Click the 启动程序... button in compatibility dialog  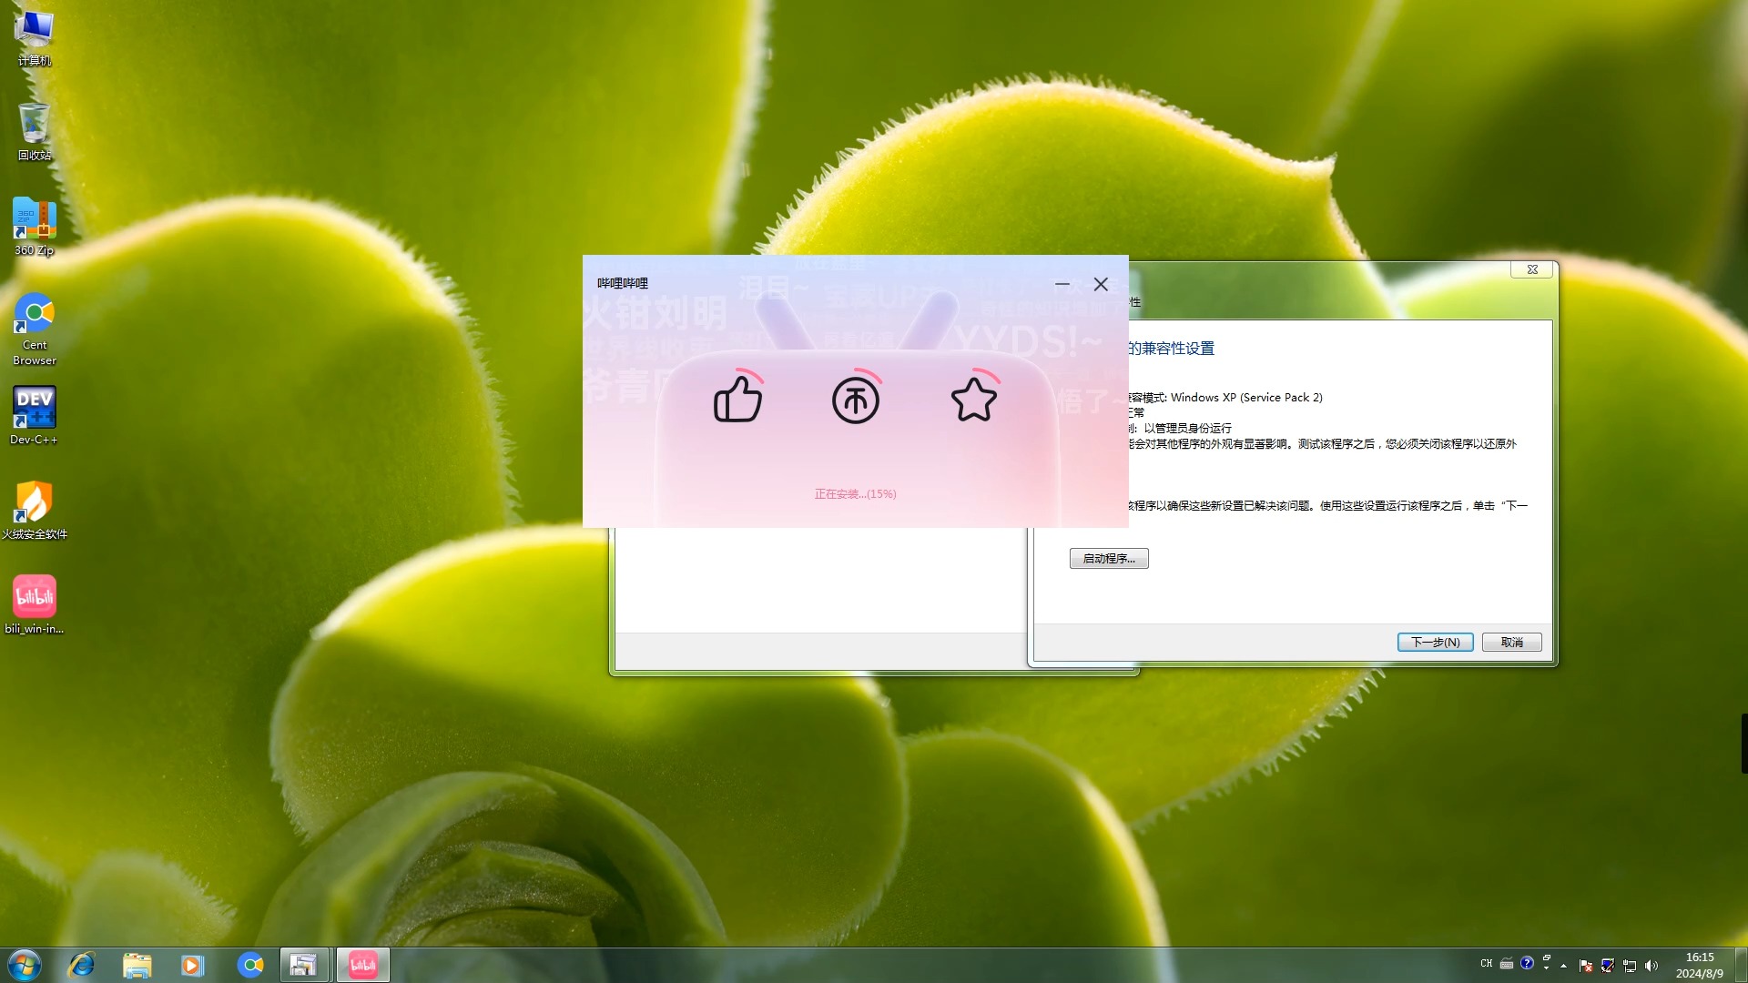coord(1109,559)
